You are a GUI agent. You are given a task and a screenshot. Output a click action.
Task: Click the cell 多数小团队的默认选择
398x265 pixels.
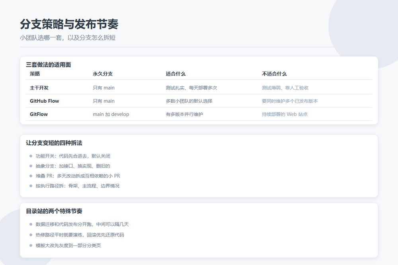(x=189, y=101)
